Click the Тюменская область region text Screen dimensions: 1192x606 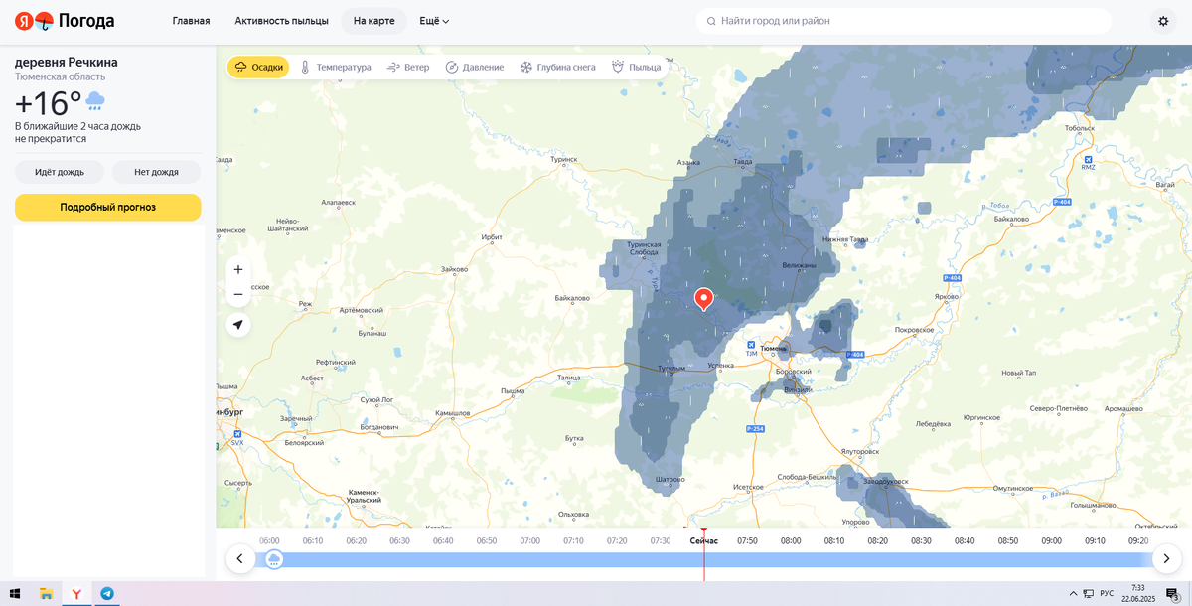pyautogui.click(x=60, y=76)
